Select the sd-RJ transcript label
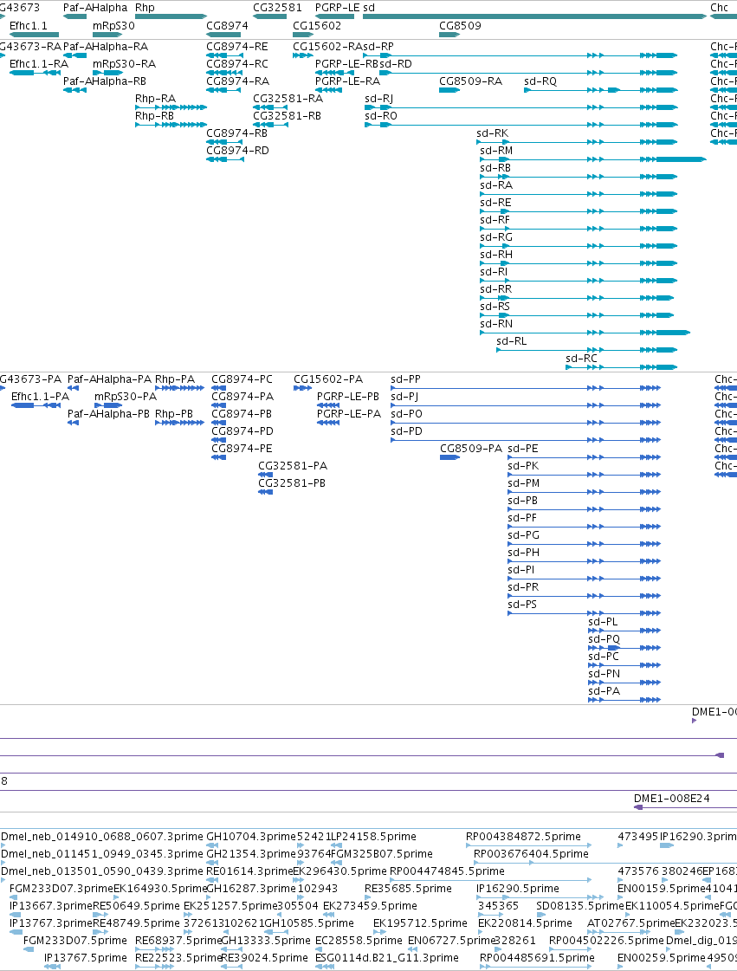Screen dimensions: 737x971 click(x=379, y=99)
